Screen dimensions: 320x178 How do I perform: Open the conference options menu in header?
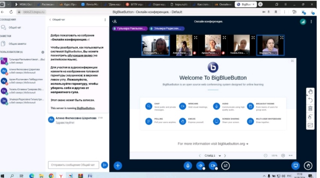click(311, 22)
